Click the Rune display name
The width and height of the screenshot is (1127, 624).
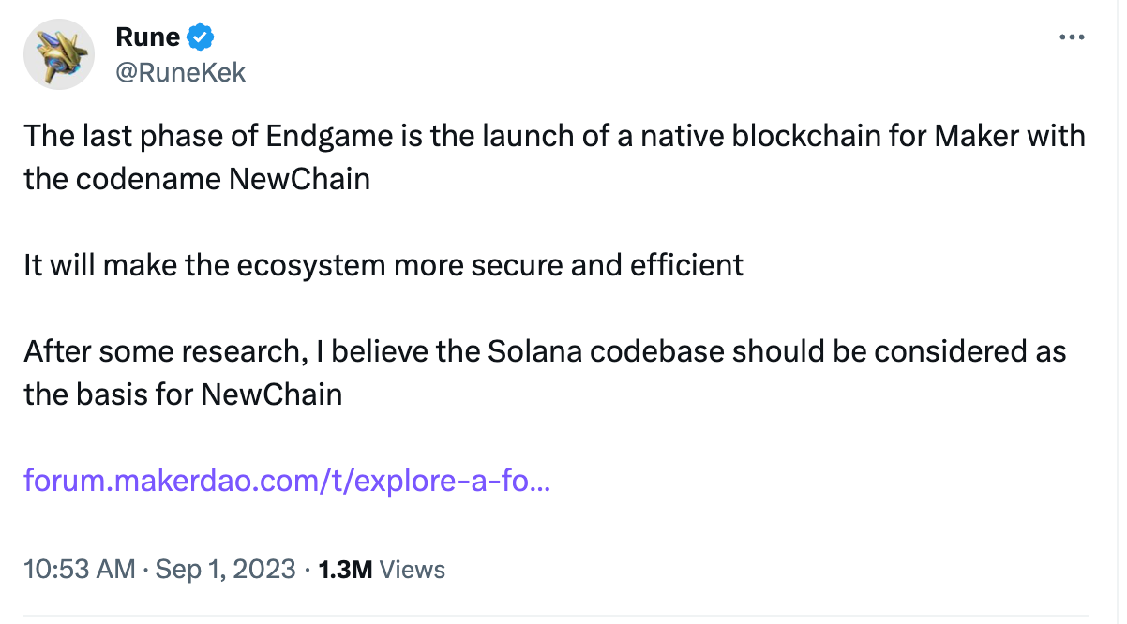coord(147,37)
